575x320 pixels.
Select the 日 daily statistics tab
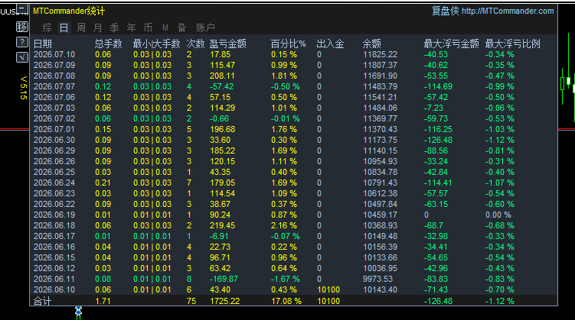click(x=64, y=27)
